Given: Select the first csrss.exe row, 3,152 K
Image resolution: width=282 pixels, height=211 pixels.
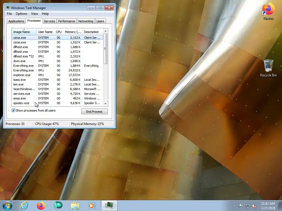Looking at the screenshot, I should [x=57, y=38].
